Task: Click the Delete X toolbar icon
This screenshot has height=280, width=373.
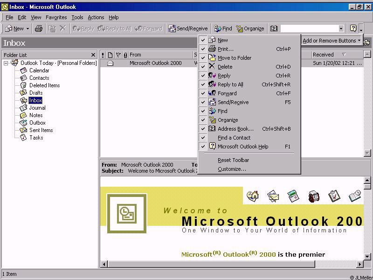Action: (x=63, y=28)
